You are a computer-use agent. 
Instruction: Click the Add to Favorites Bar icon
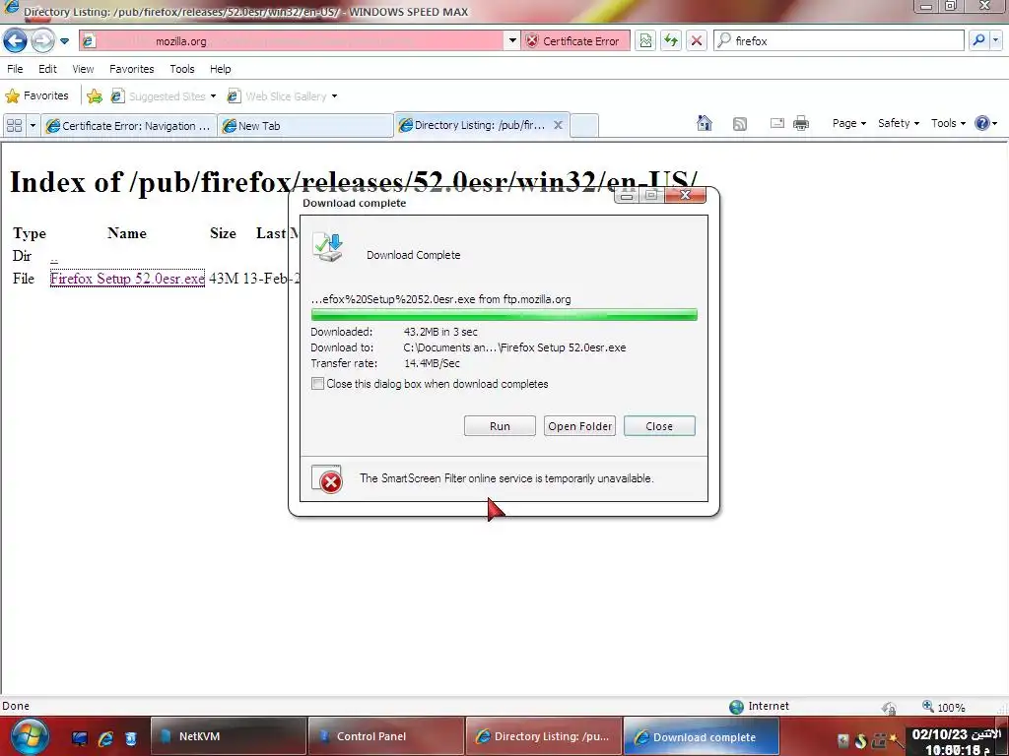95,96
